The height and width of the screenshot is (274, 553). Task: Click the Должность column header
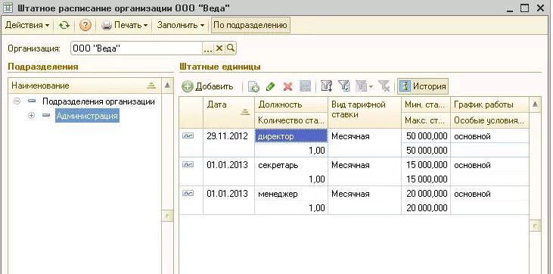point(291,104)
